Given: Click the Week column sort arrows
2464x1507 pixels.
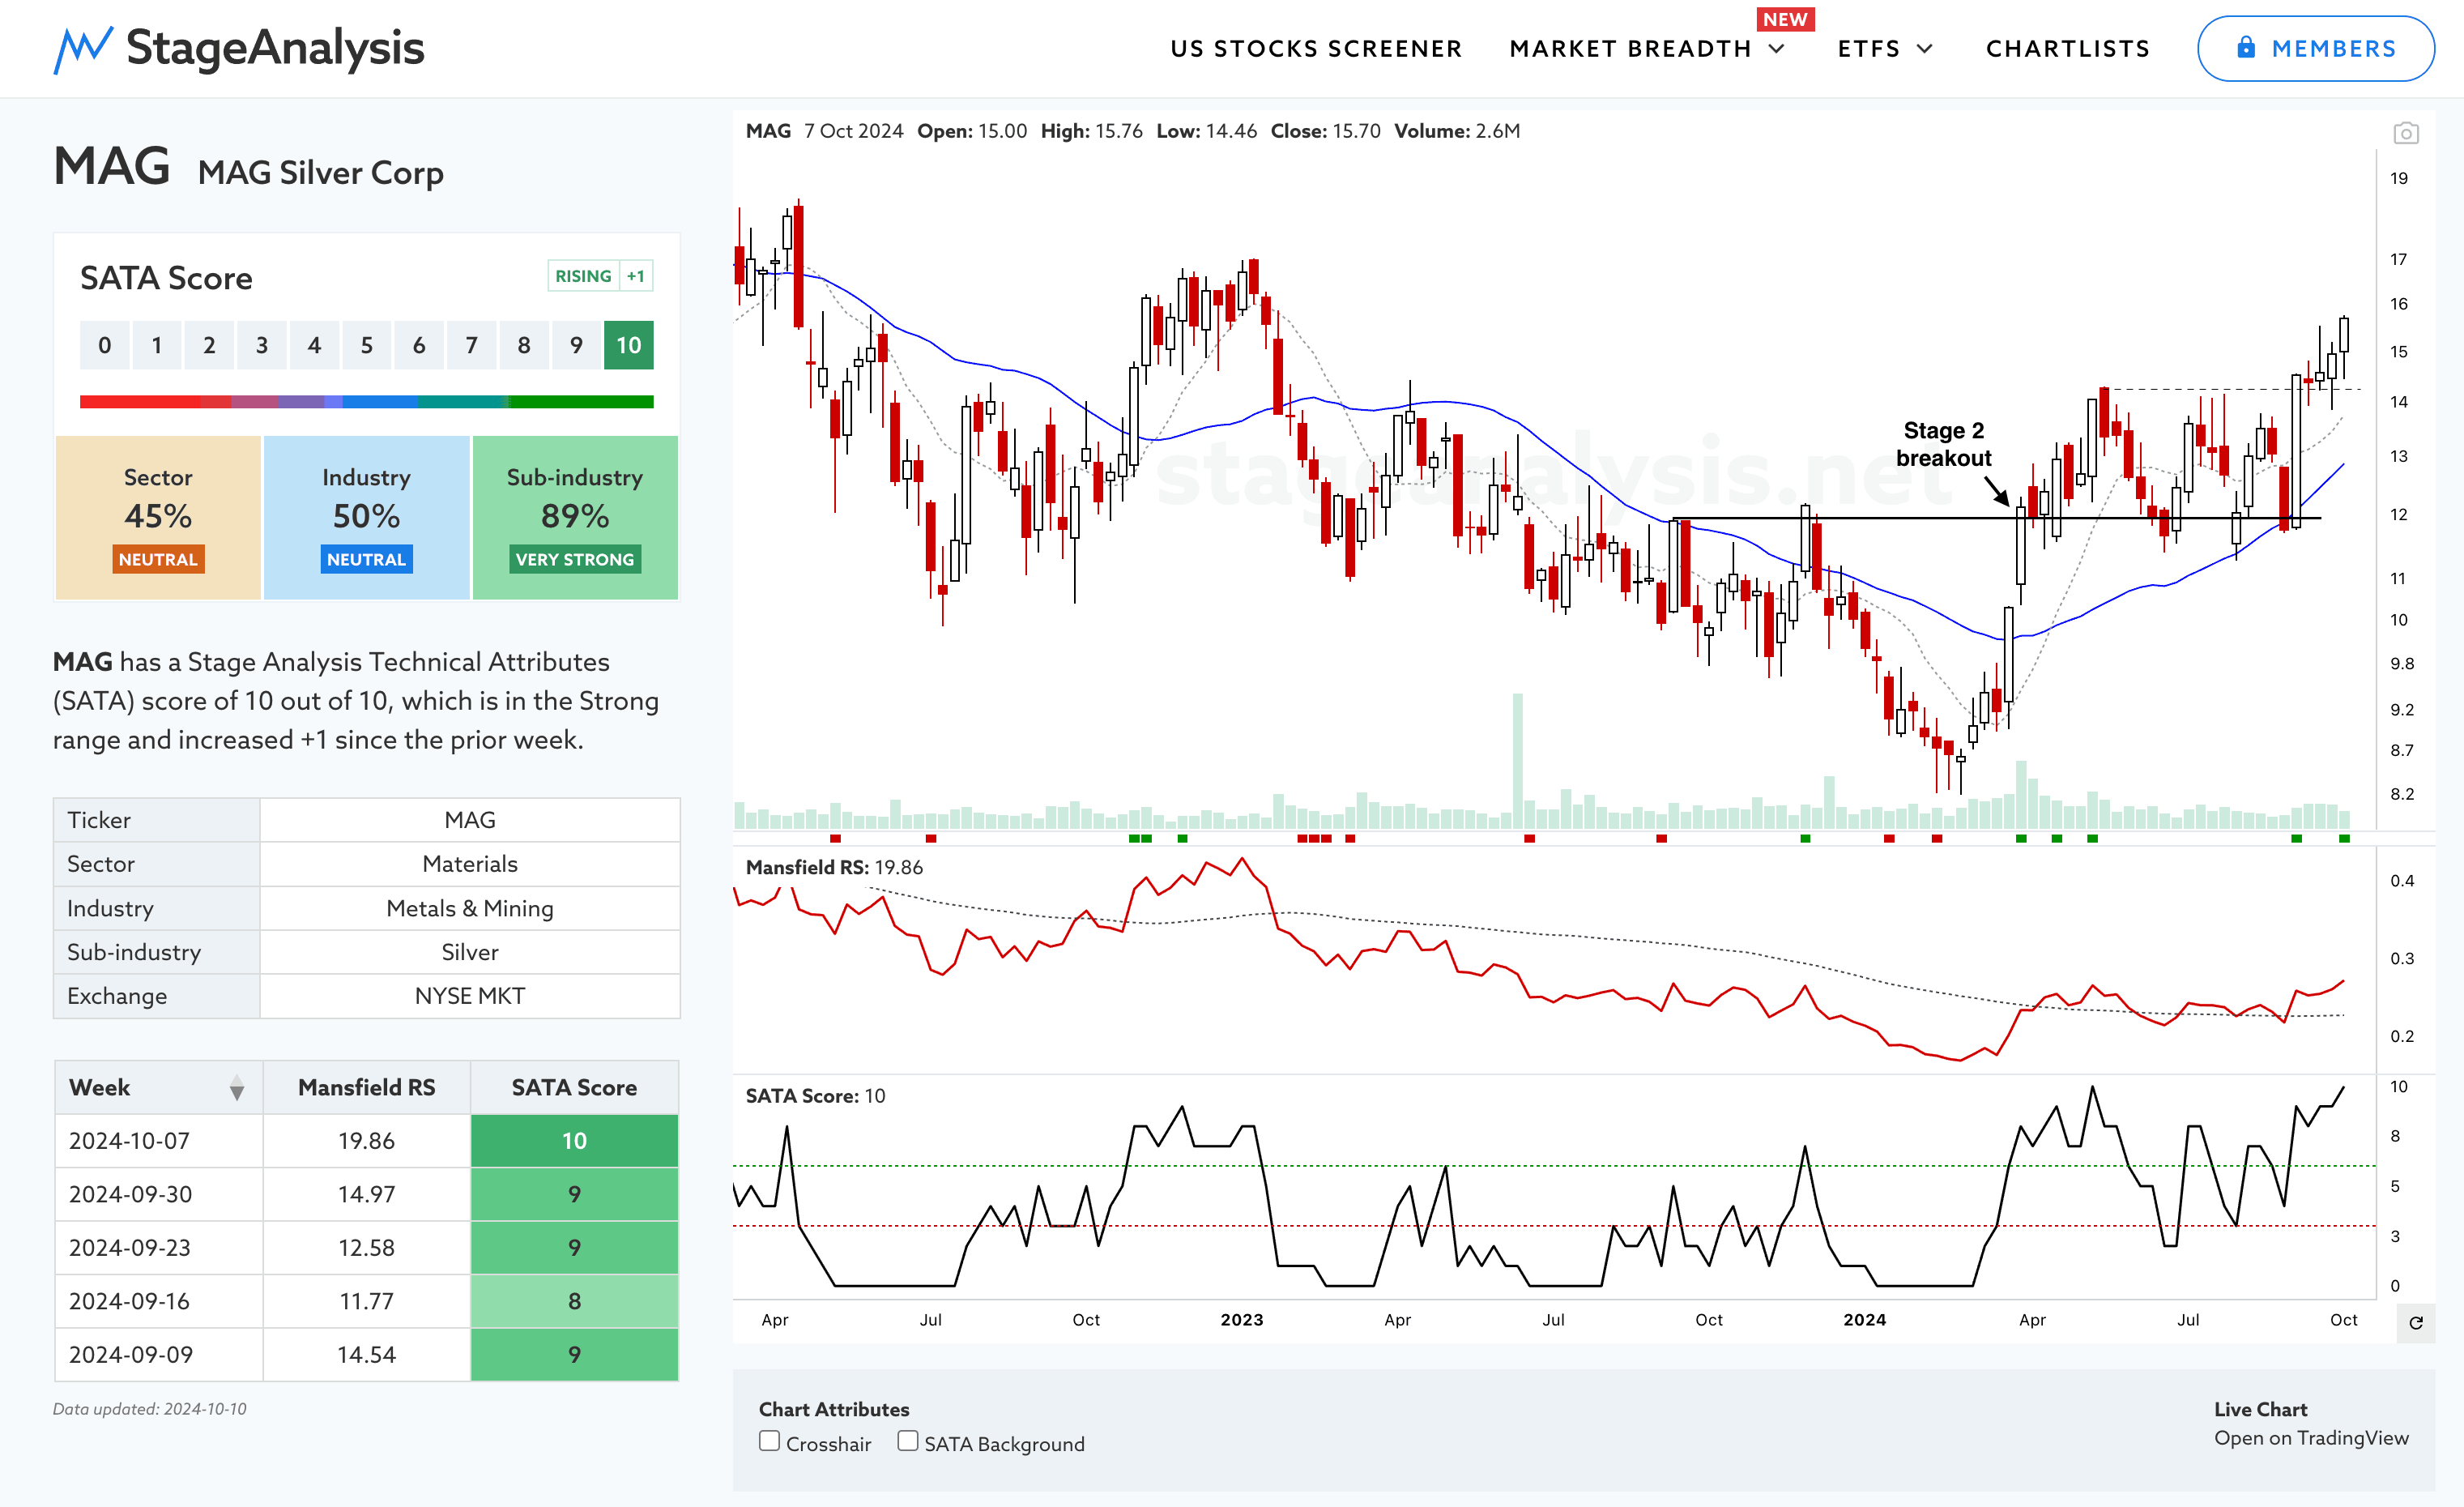Looking at the screenshot, I should coord(237,1088).
